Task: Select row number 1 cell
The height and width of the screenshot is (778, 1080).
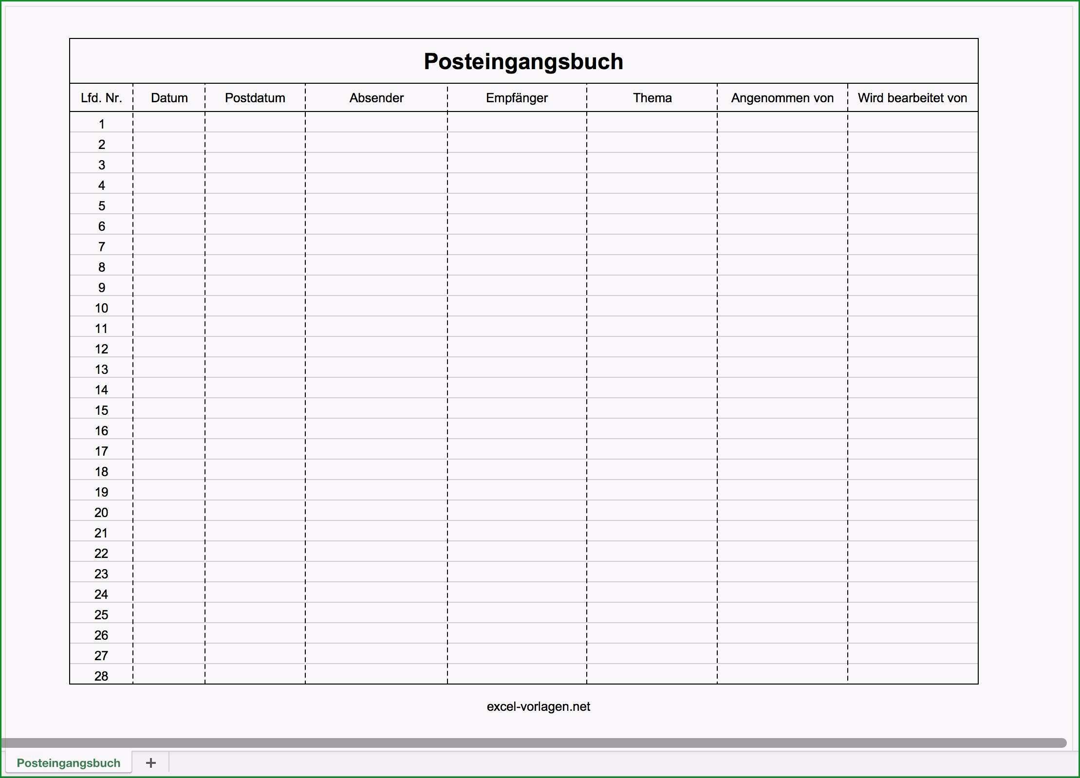Action: [x=101, y=122]
